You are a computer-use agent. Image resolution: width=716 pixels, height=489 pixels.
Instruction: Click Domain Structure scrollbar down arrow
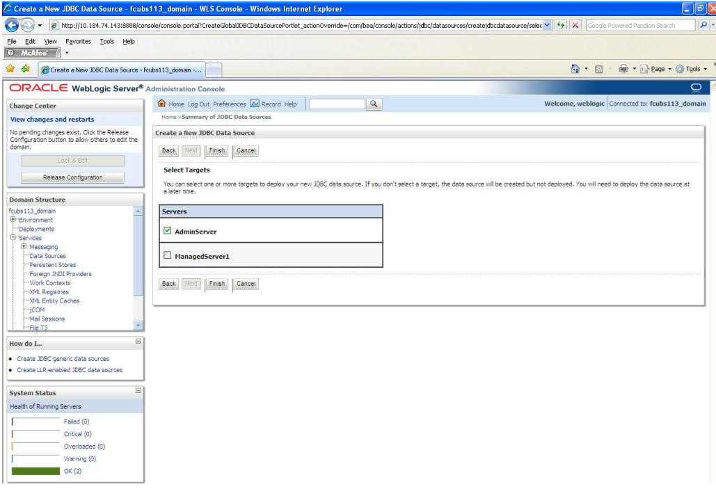[138, 325]
